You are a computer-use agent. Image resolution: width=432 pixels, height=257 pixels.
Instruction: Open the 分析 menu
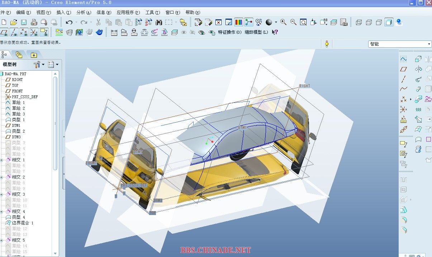pos(84,12)
